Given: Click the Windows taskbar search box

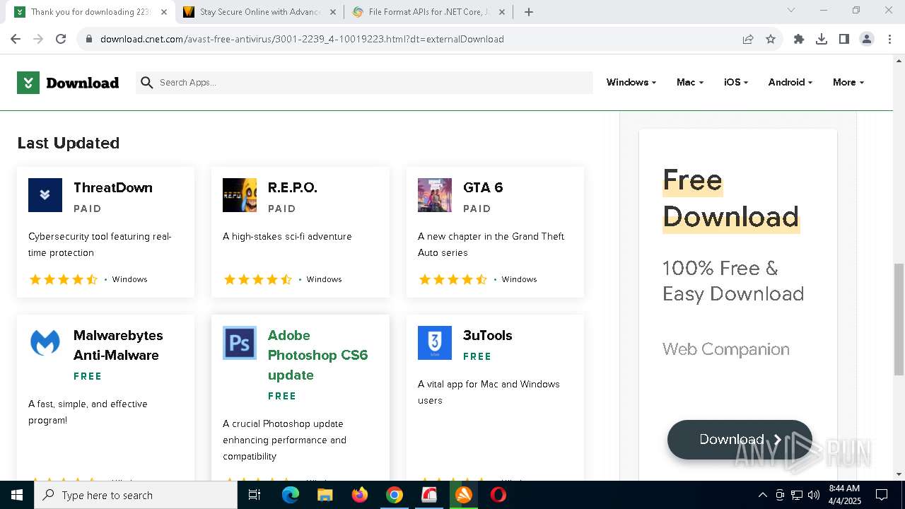Looking at the screenshot, I should coord(136,495).
